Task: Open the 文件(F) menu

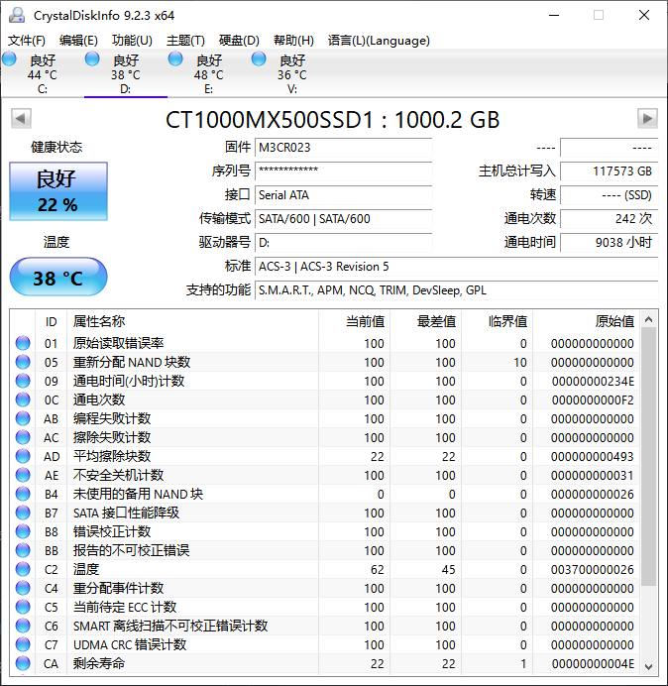Action: click(26, 41)
